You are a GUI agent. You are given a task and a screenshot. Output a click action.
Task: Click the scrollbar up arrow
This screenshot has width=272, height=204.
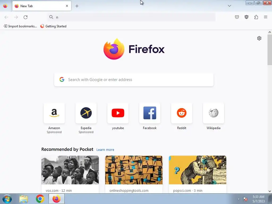270,32
